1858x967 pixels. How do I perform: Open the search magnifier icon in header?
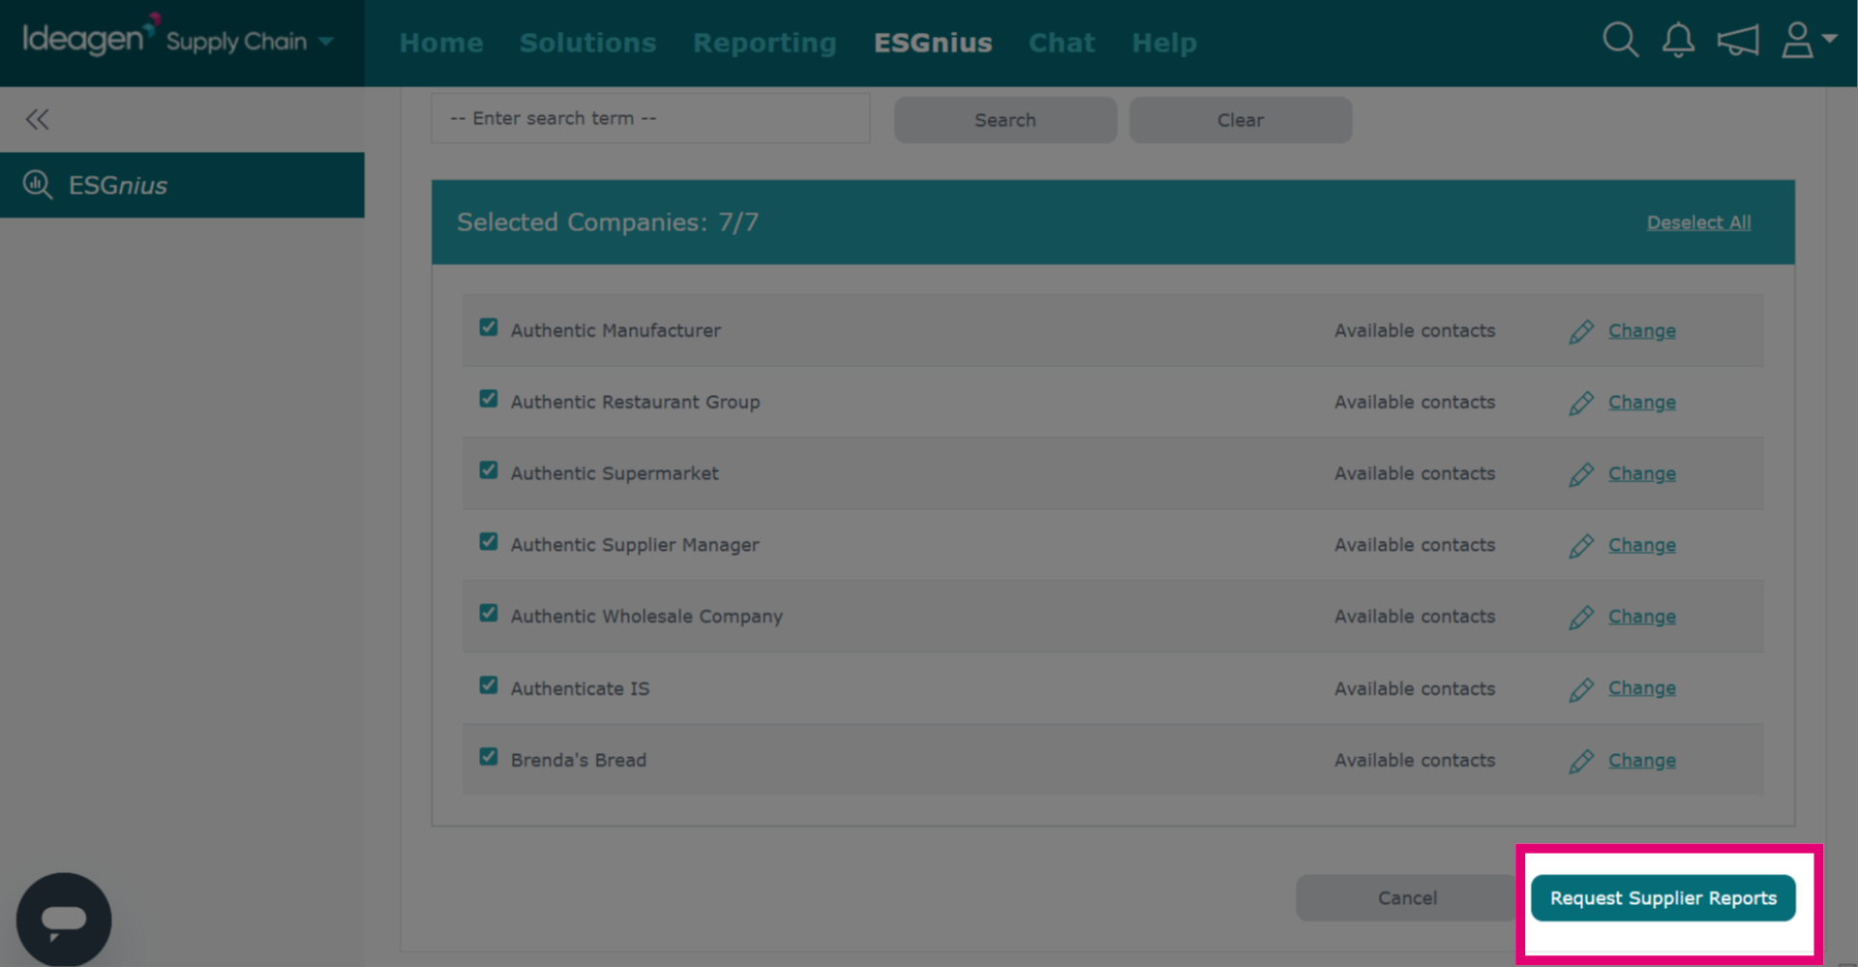[x=1620, y=41]
